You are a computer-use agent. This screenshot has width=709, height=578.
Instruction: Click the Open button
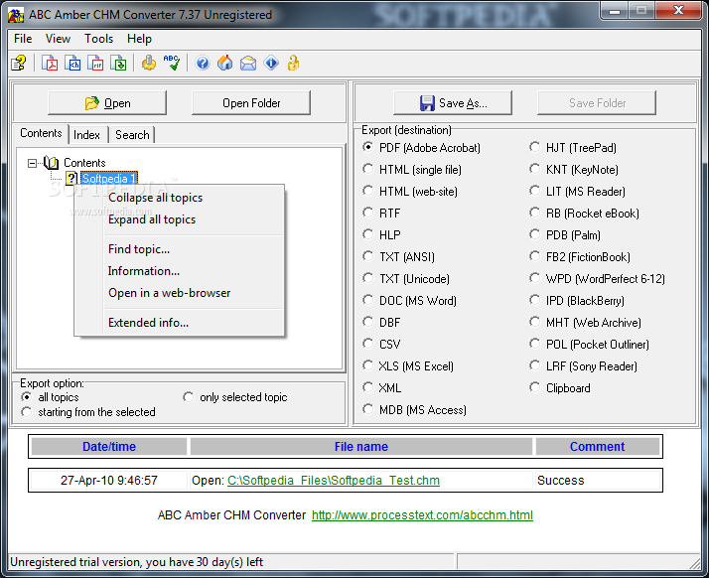pos(107,103)
